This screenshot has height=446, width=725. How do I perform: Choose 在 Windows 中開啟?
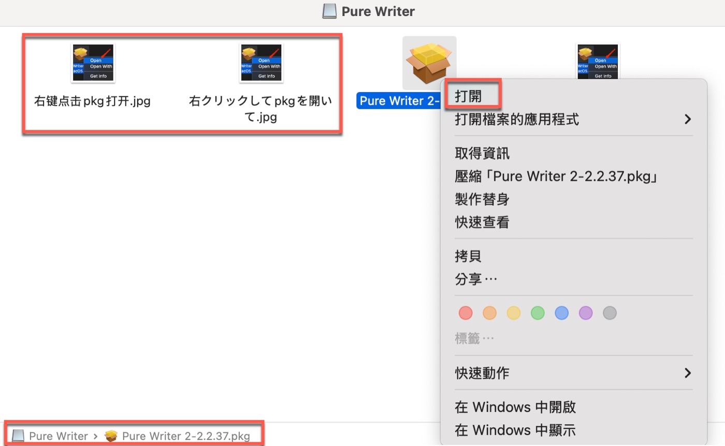tap(515, 407)
